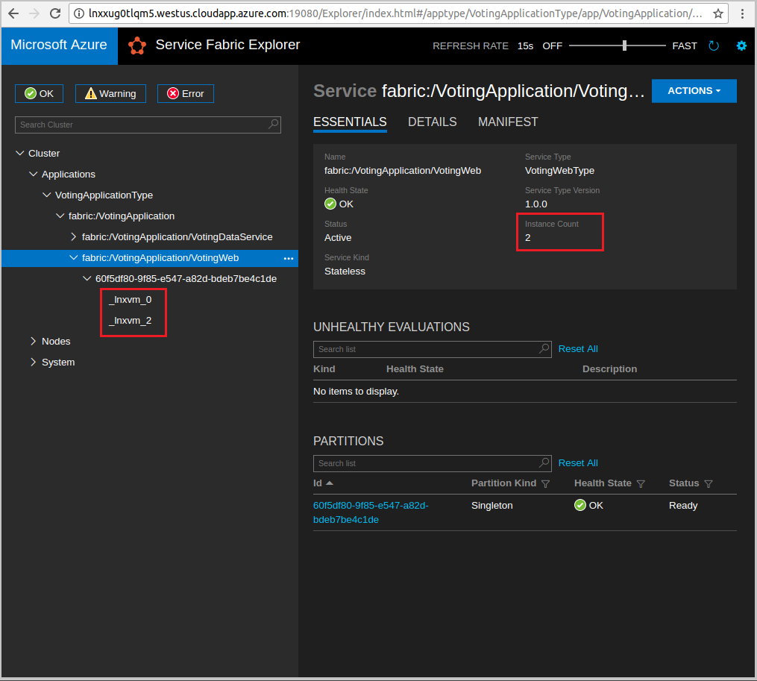
Task: Open the ACTIONS dropdown
Action: 694,91
